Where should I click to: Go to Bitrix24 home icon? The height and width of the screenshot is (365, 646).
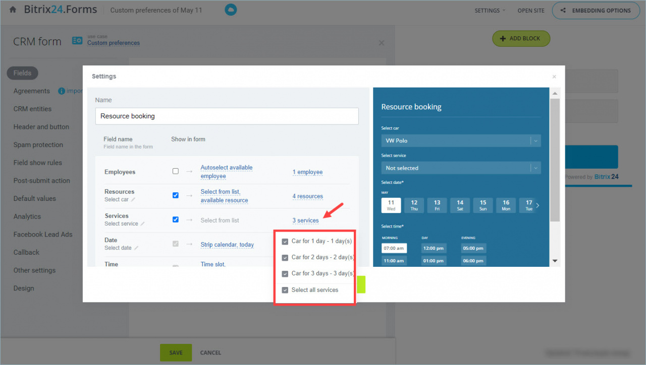(13, 10)
